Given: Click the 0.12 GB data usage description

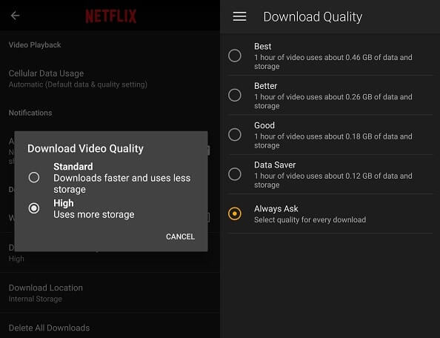Looking at the screenshot, I should click(x=333, y=180).
